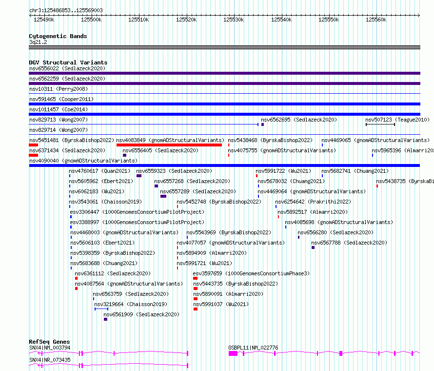Click the nsv591465 (Cooper2011) label
The width and height of the screenshot is (434, 371).
click(x=61, y=99)
